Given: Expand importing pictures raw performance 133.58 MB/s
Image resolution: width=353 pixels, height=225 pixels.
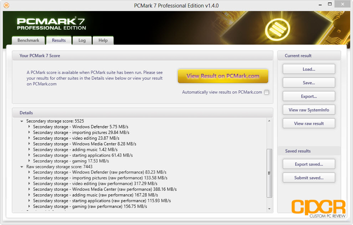Looking at the screenshot, I should [29, 178].
